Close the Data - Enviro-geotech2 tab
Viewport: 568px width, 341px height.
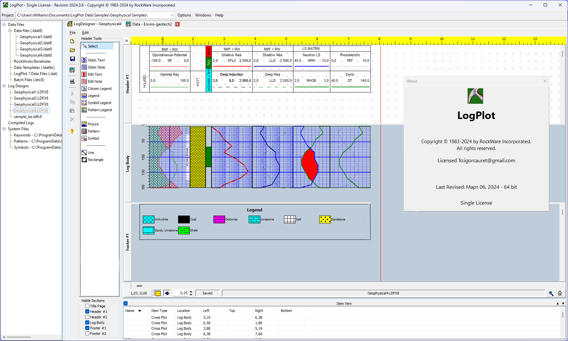coord(177,24)
